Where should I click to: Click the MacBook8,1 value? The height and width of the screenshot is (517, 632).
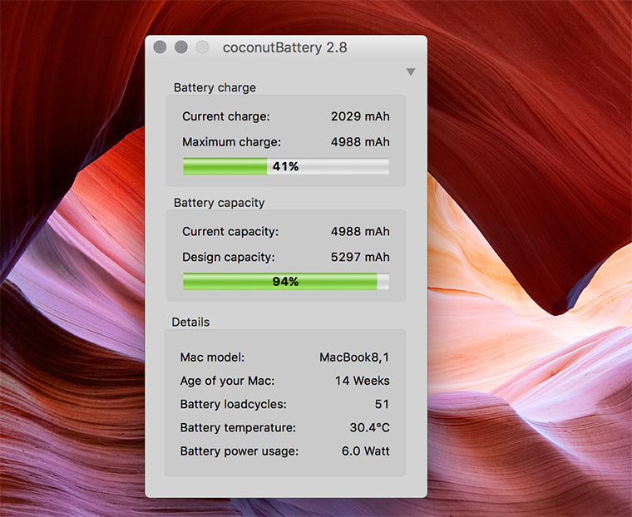(354, 357)
